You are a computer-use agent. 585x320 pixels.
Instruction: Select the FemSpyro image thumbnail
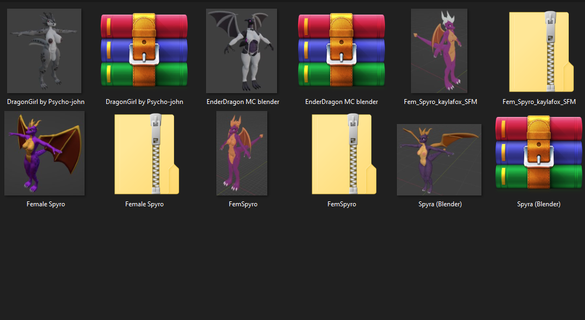tap(242, 153)
